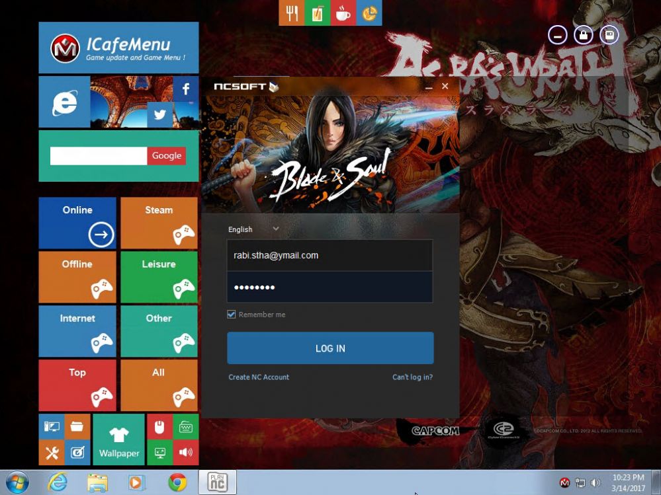Click the ICafeMenu tray icon

(564, 482)
